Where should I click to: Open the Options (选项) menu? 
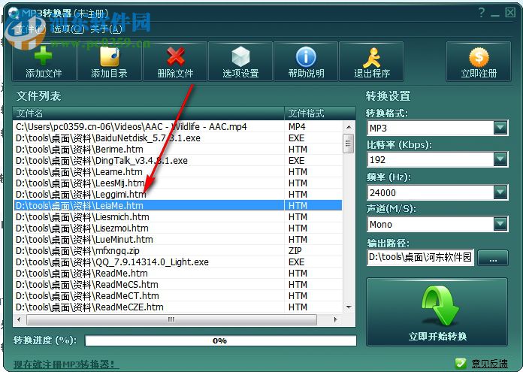click(x=68, y=29)
